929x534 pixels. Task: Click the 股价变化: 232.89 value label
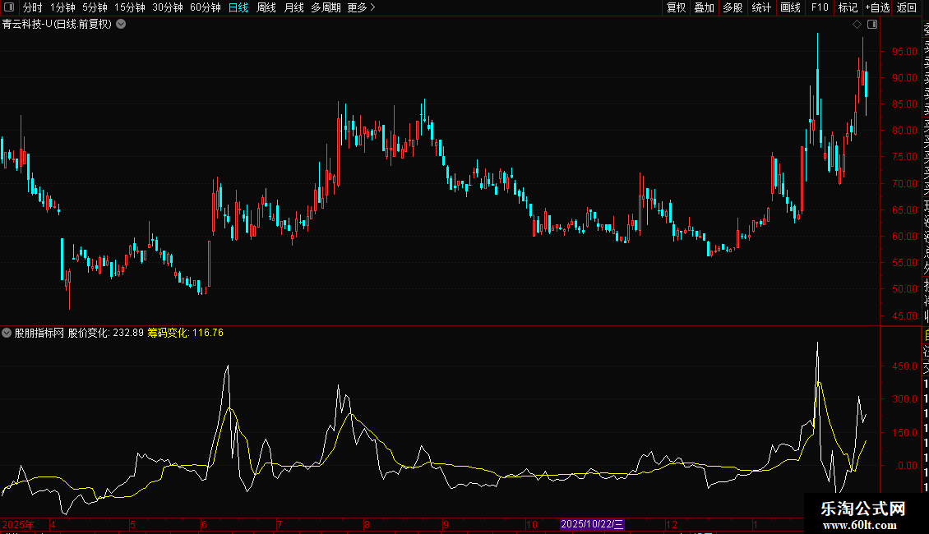[x=106, y=333]
